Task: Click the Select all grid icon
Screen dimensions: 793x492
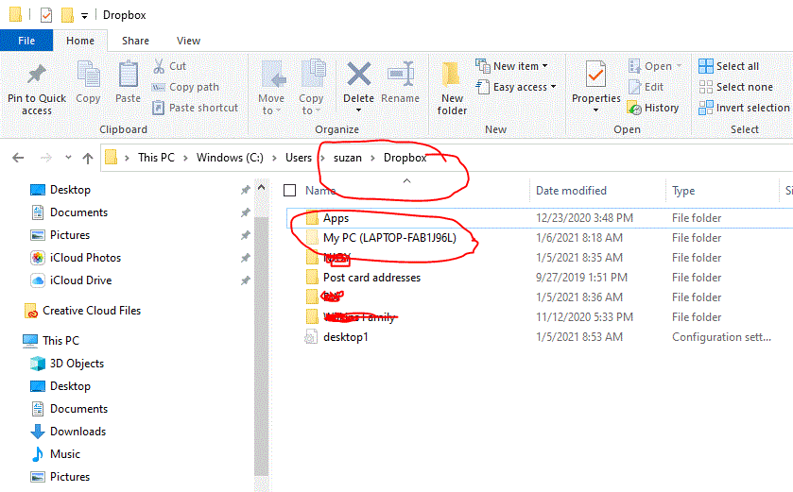Action: (x=705, y=66)
